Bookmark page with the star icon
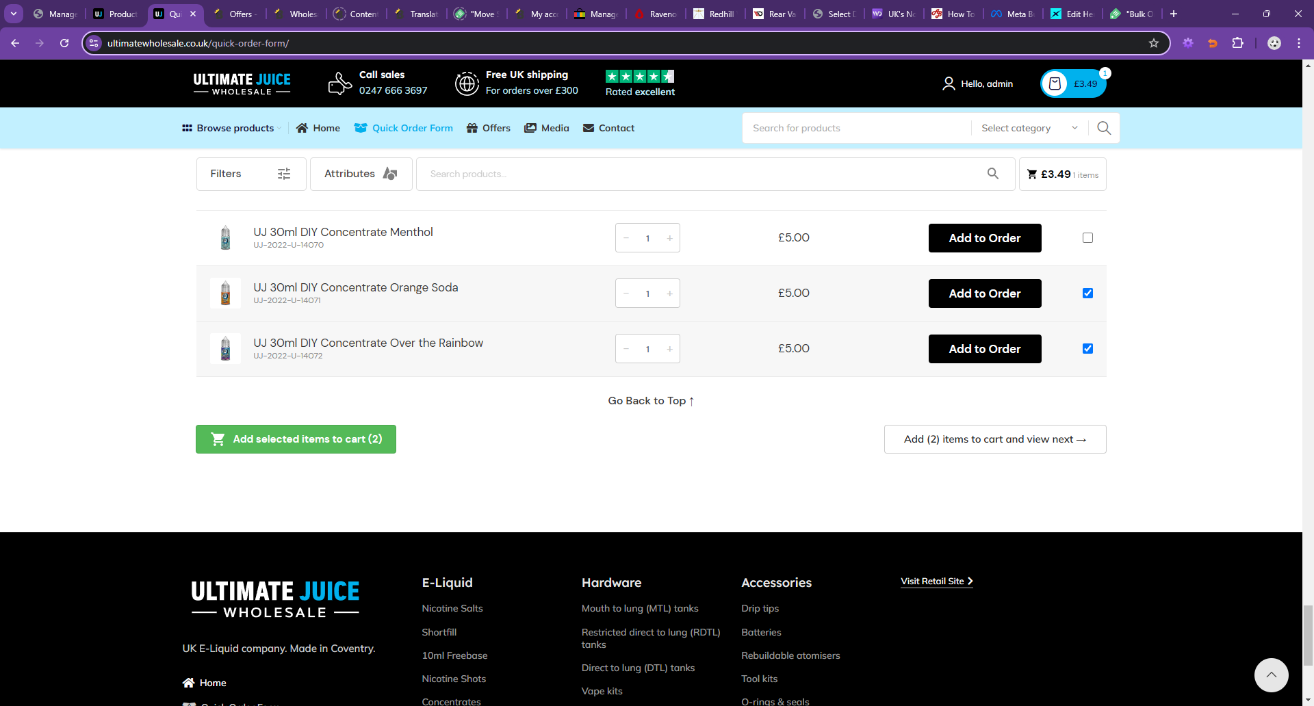Screen dimensions: 1314x706 tap(1154, 43)
